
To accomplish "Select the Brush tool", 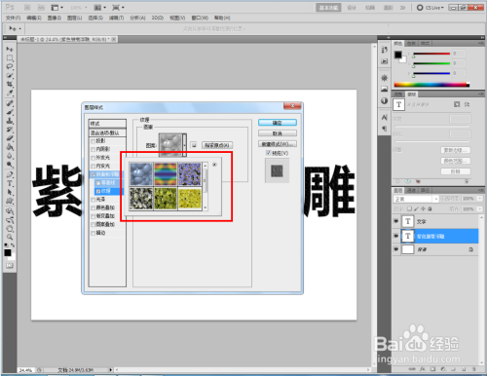I will point(10,112).
